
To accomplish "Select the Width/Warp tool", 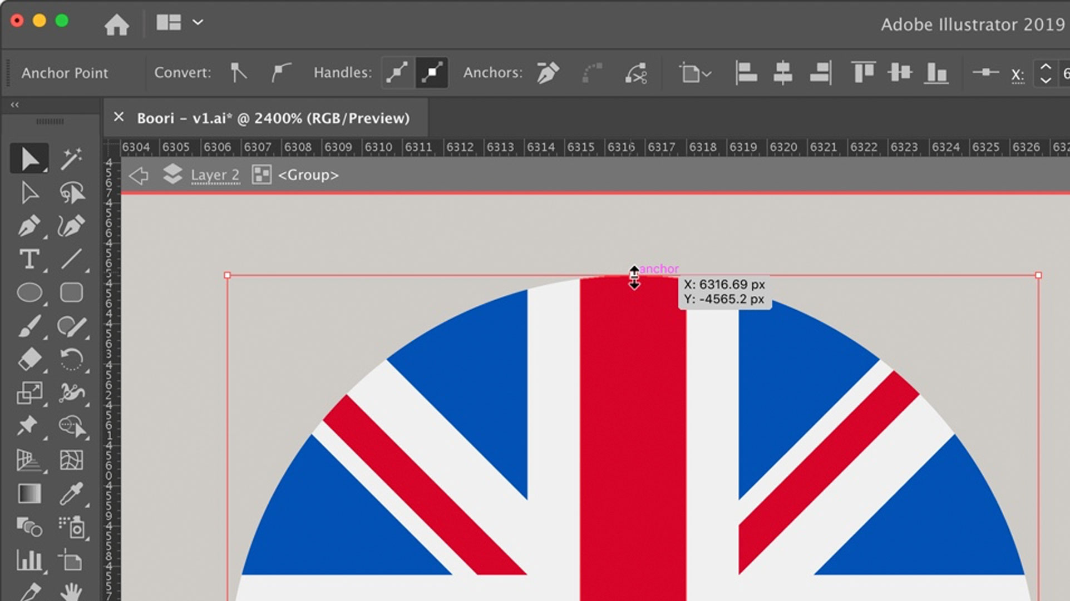I will [x=71, y=393].
